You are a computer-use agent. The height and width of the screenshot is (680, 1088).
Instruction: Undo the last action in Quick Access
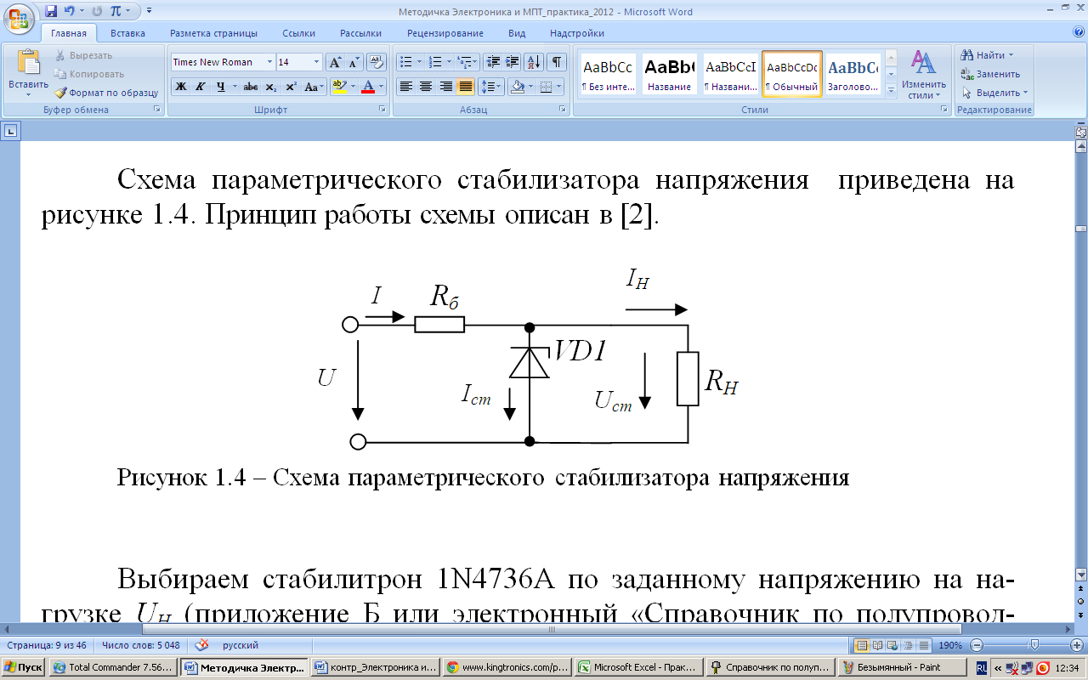point(69,12)
